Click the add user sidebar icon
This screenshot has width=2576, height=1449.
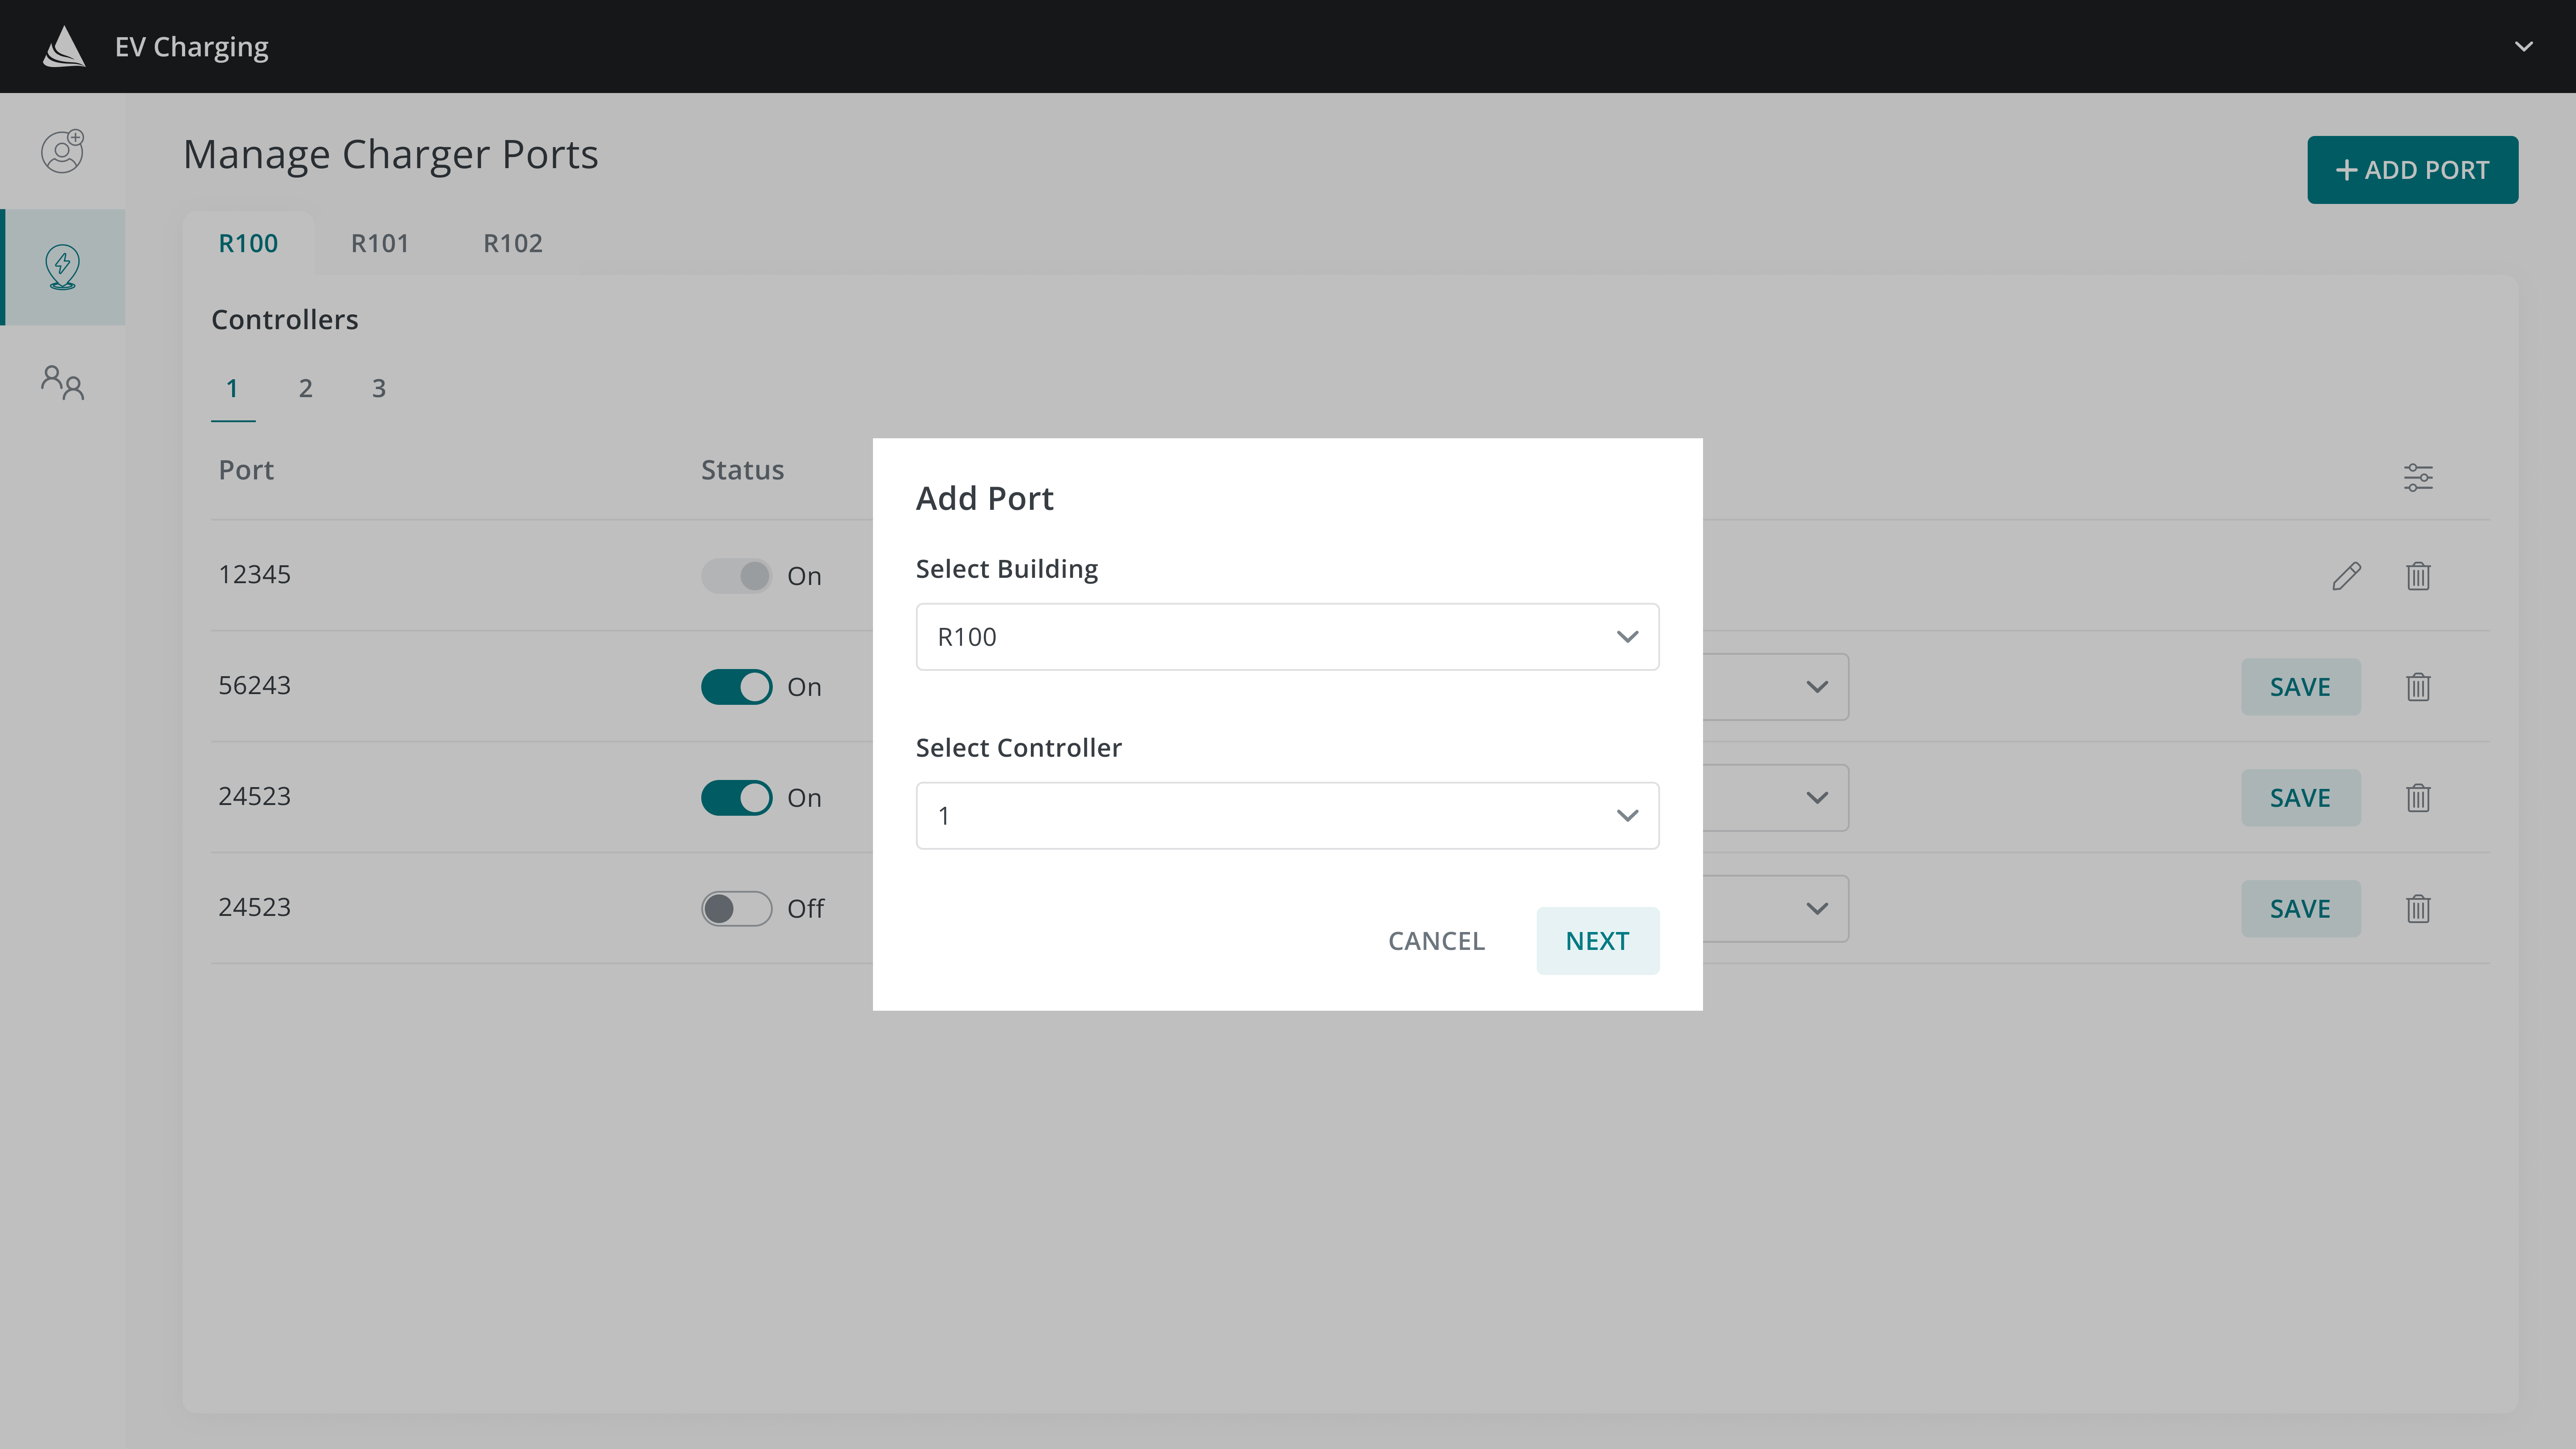[x=62, y=151]
